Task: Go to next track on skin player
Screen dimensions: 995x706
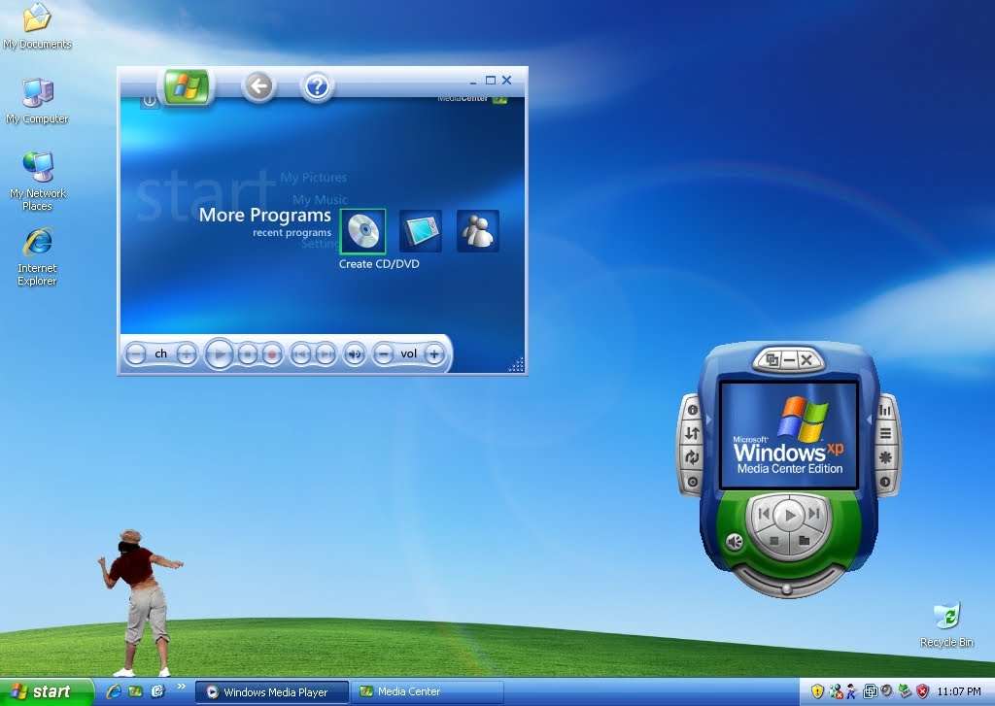Action: pos(815,514)
